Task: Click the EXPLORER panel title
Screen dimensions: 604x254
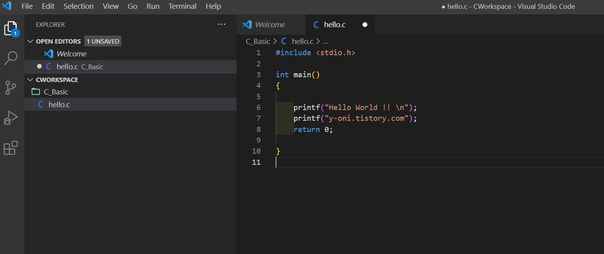Action: coord(50,25)
